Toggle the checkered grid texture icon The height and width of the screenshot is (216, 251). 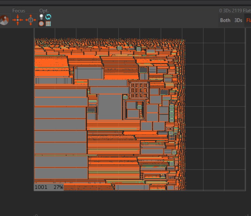pos(48,24)
